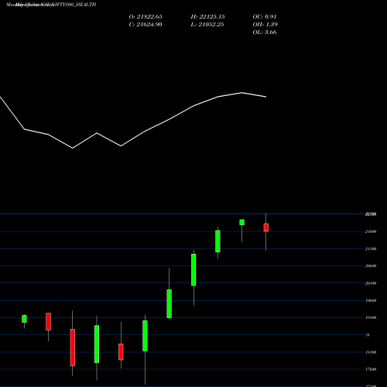Select the earliest small green candlestick
Image resolution: width=387 pixels, height=387 pixels.
[x=24, y=319]
